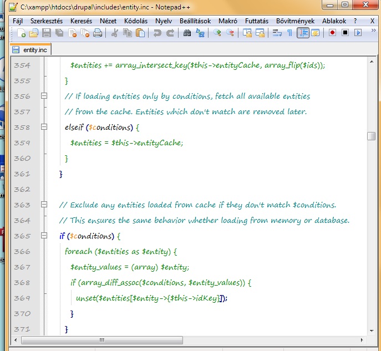
Task: Click line number 369 in the margin
Action: pos(22,298)
